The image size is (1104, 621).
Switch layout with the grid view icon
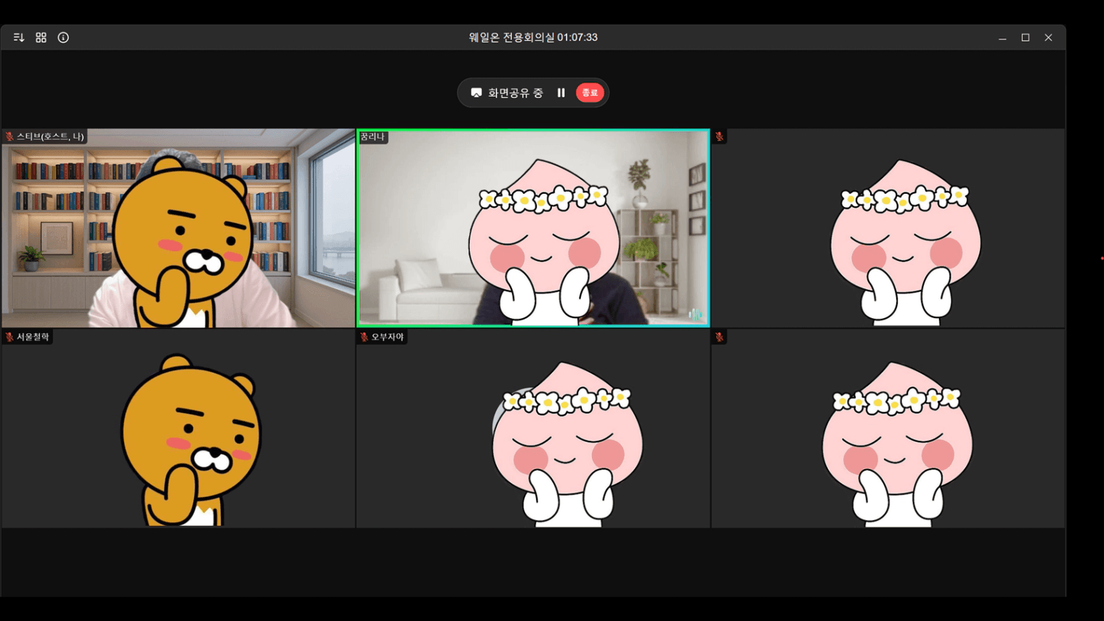[x=41, y=38]
